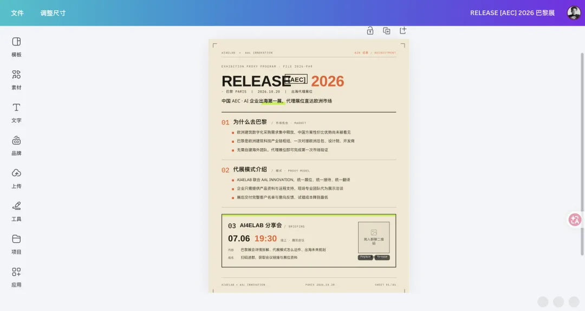Select the header text 'AI4ELAB • AAL INNOVATION'
The image size is (585, 311).
[247, 53]
